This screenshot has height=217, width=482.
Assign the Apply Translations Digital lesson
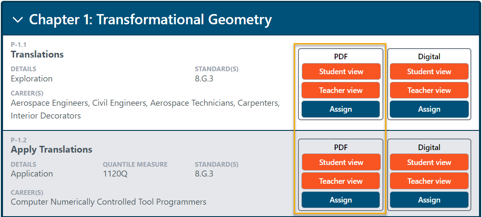429,200
